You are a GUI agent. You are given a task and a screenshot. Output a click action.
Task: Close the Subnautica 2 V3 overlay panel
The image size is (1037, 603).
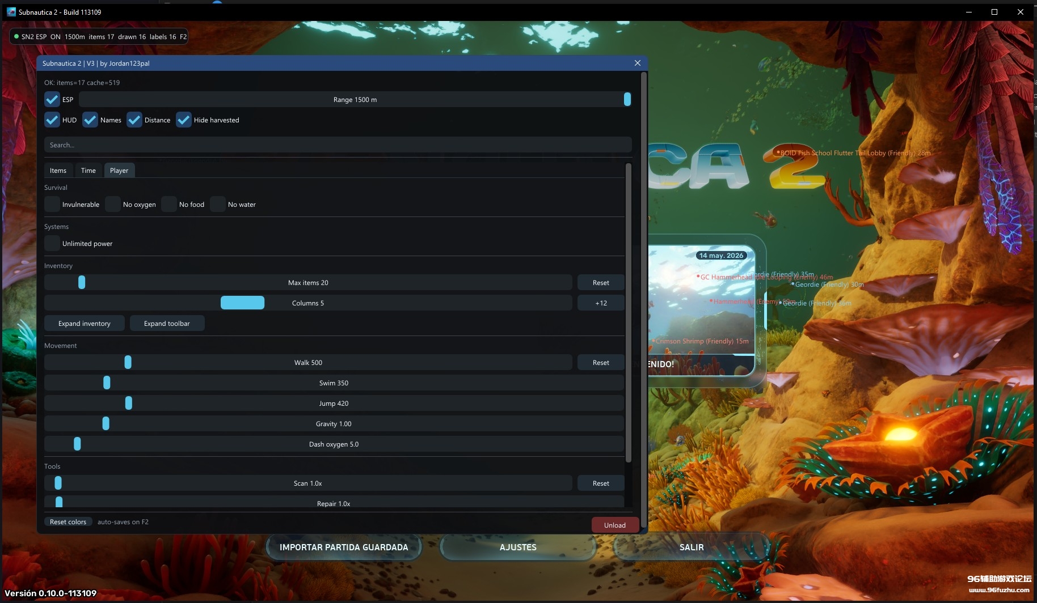click(x=638, y=63)
